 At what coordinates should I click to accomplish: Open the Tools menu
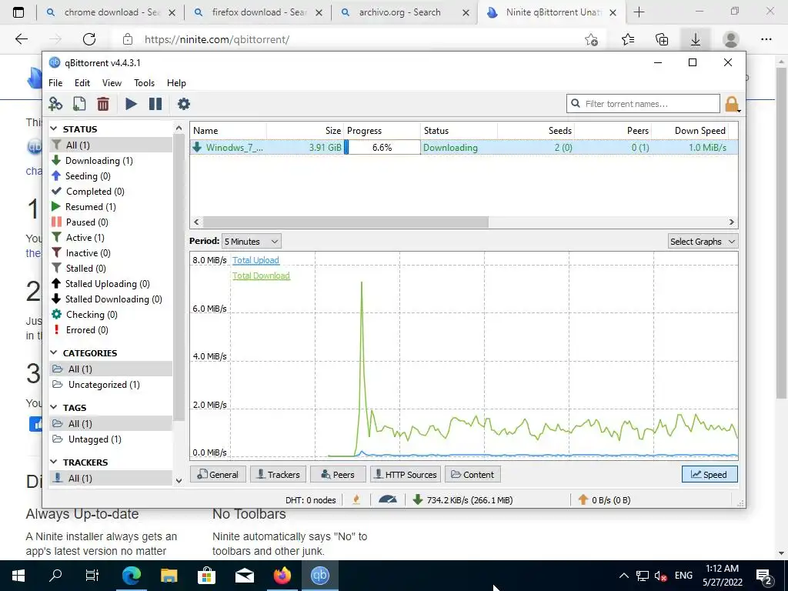tap(144, 83)
